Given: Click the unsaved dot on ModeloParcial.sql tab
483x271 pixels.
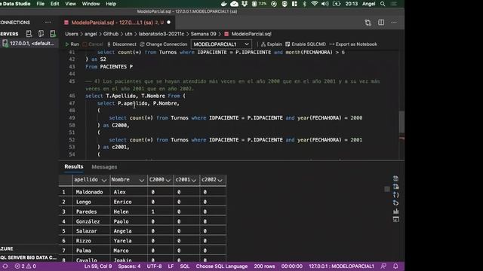Looking at the screenshot, I should point(168,23).
